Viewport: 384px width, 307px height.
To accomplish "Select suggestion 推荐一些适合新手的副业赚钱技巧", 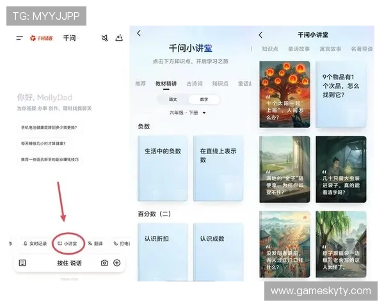I will click(50, 160).
